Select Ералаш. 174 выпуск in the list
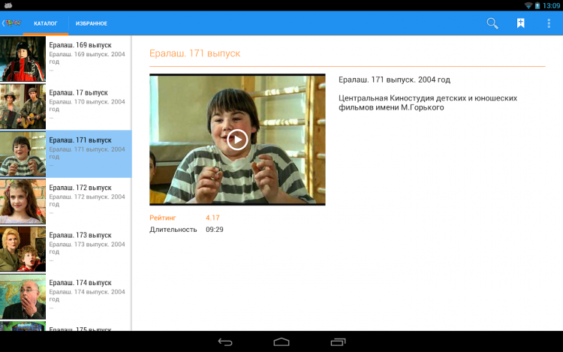This screenshot has width=563, height=352. click(66, 296)
